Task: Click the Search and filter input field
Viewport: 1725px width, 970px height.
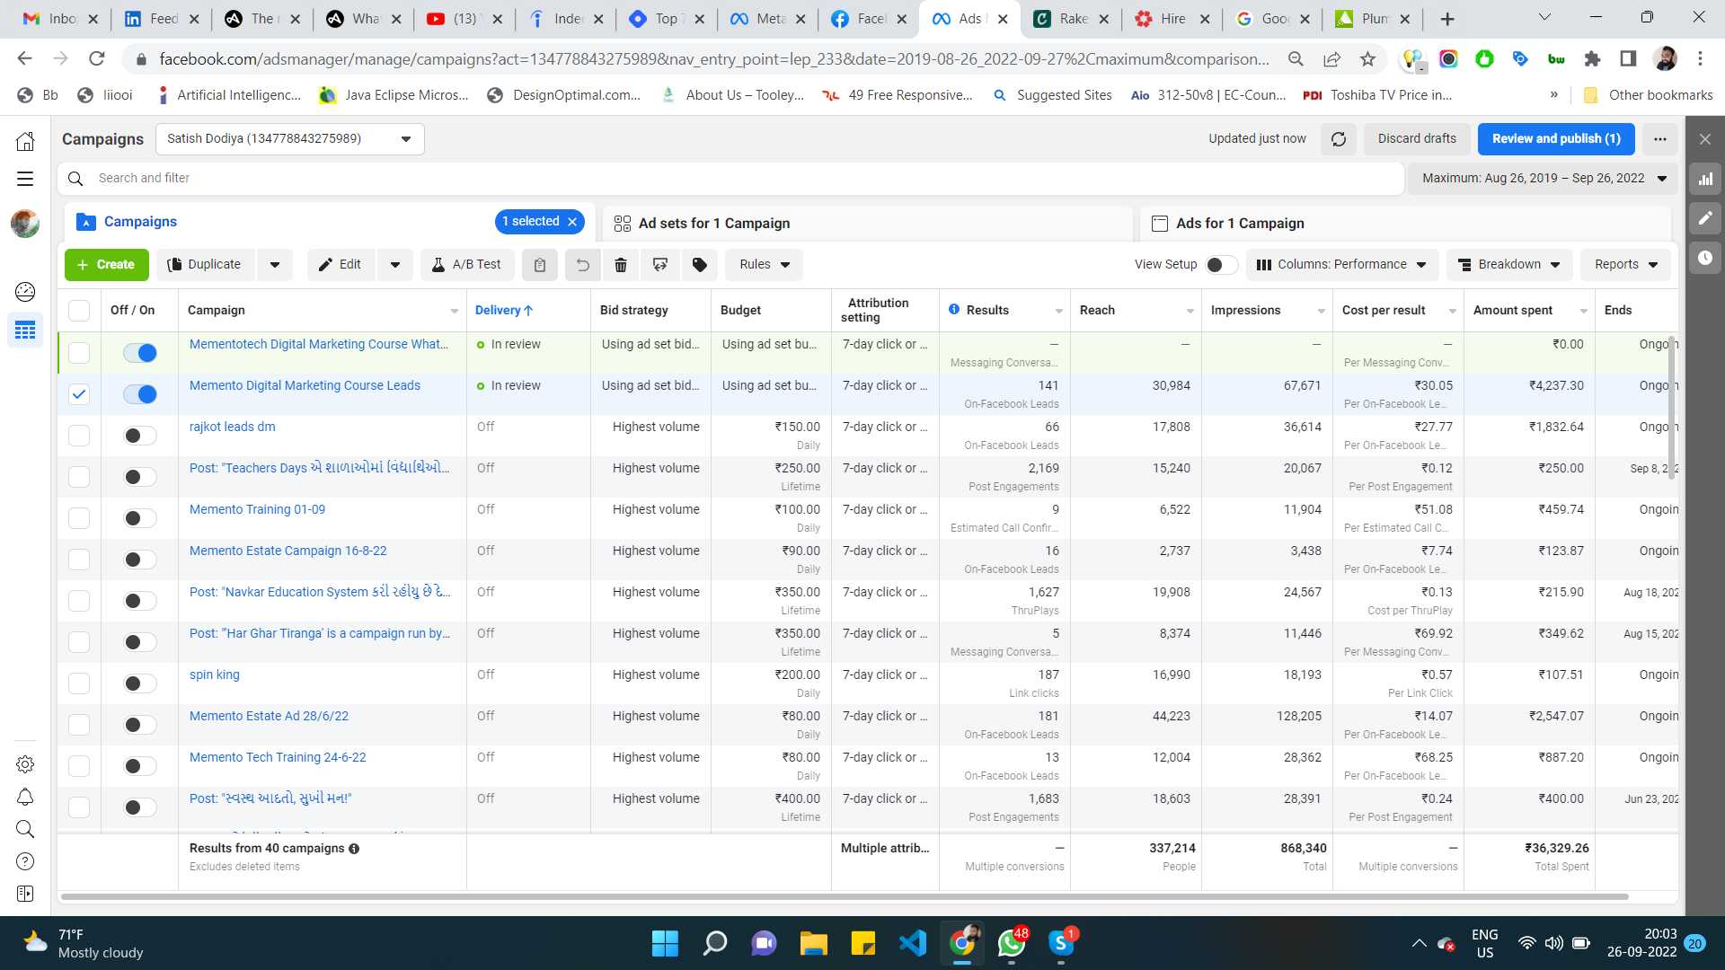Action: pos(730,179)
